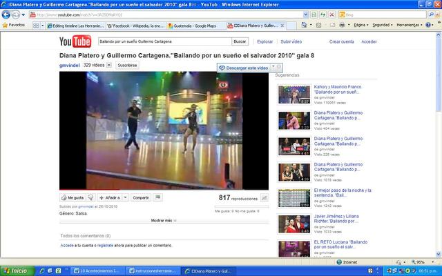Screen dimensions: 442x276
Task: Click the video player area
Action: [164, 130]
